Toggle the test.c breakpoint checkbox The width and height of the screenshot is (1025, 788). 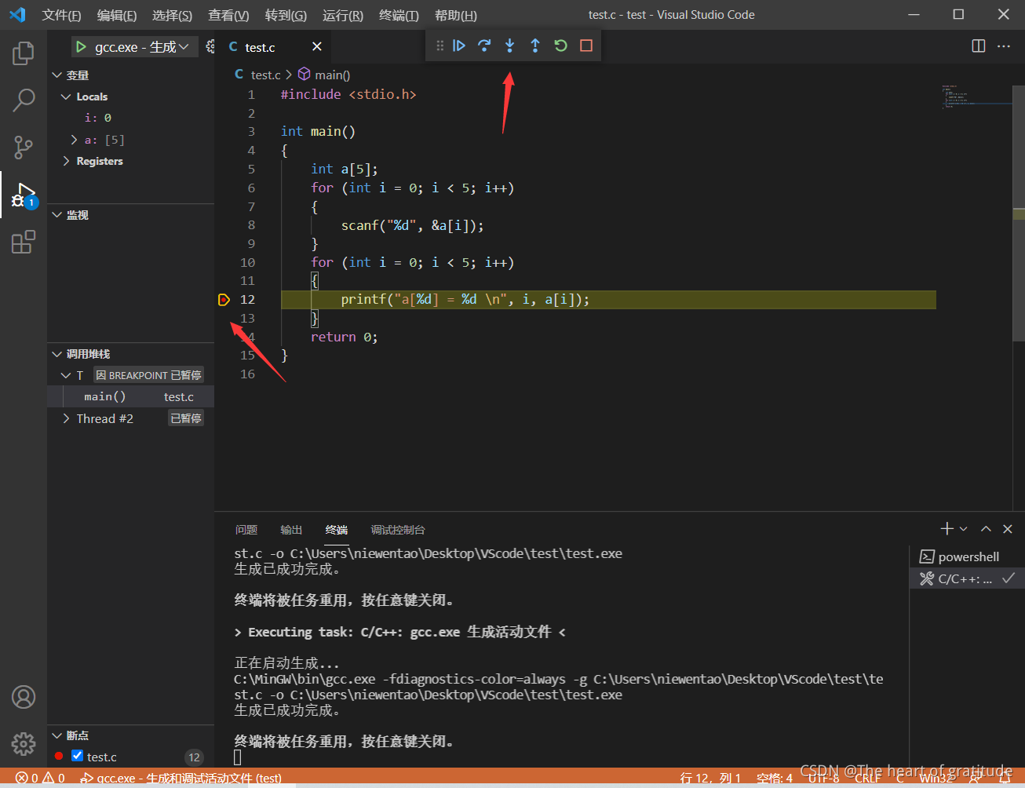click(x=77, y=756)
